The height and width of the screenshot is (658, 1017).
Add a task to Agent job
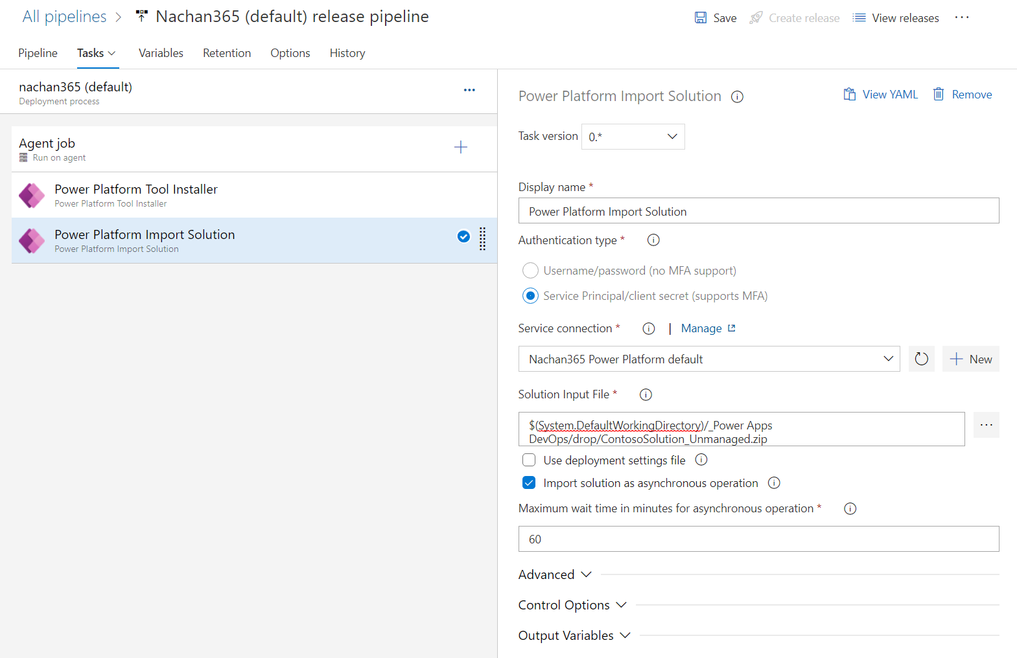(460, 148)
